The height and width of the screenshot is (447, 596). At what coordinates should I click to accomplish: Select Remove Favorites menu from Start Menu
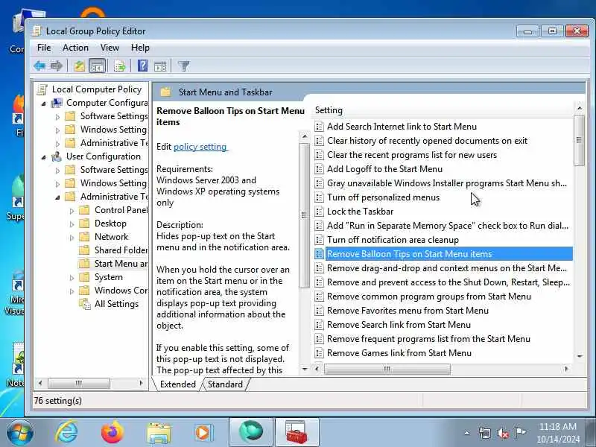point(408,311)
